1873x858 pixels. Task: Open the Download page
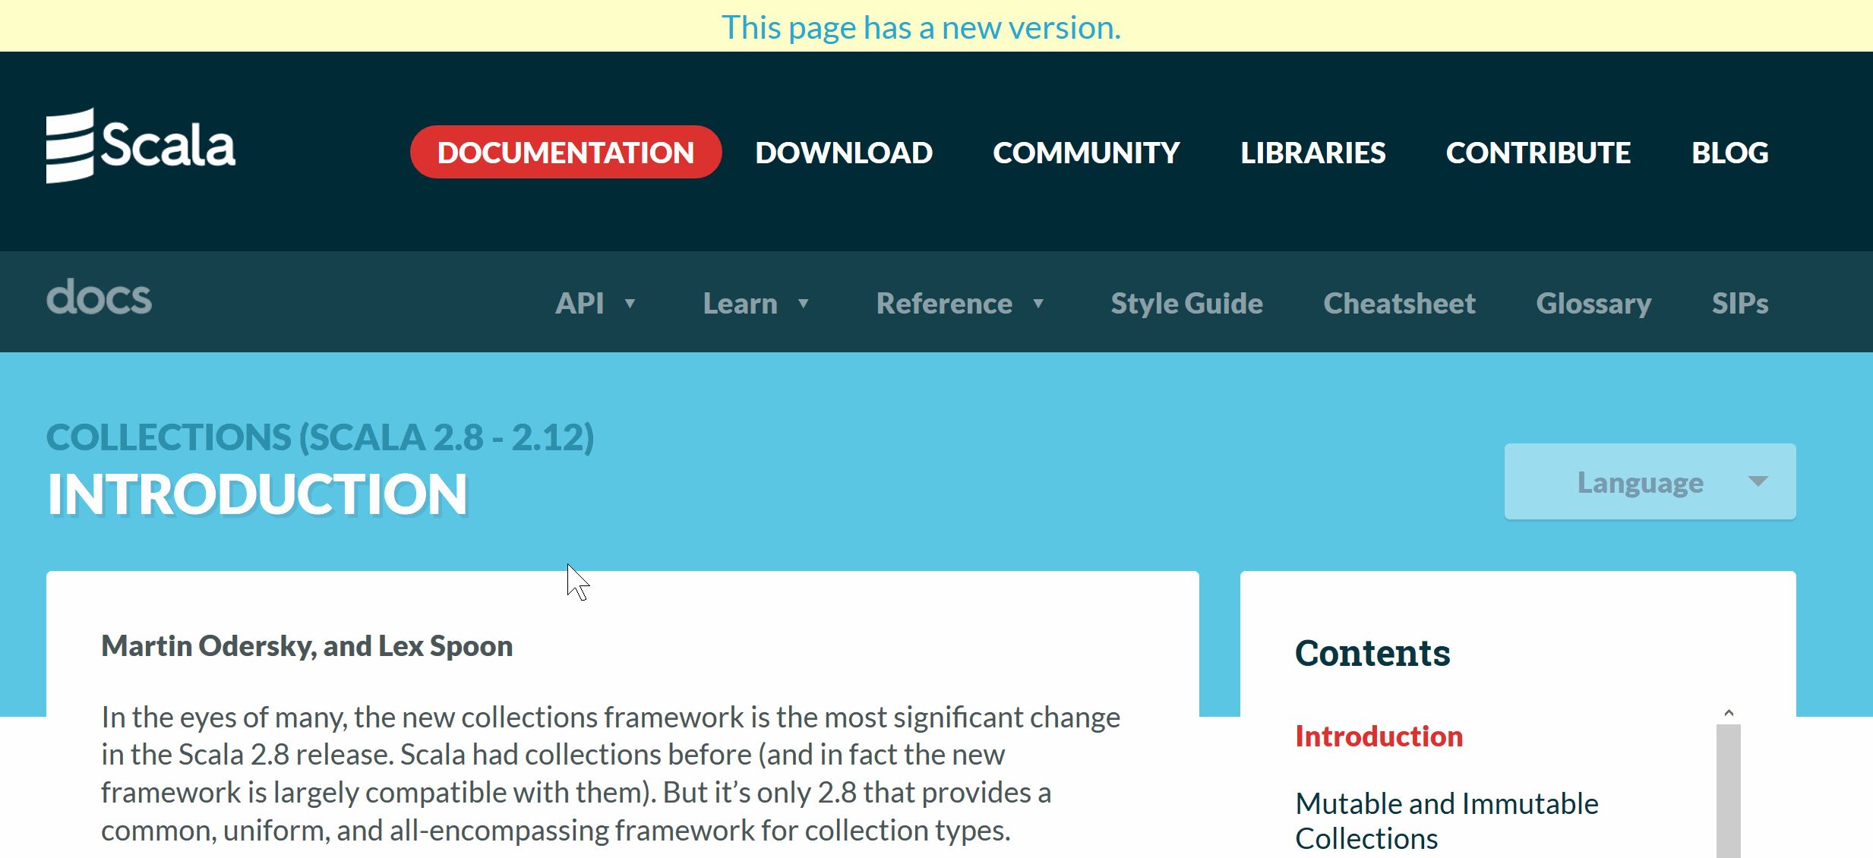[844, 153]
